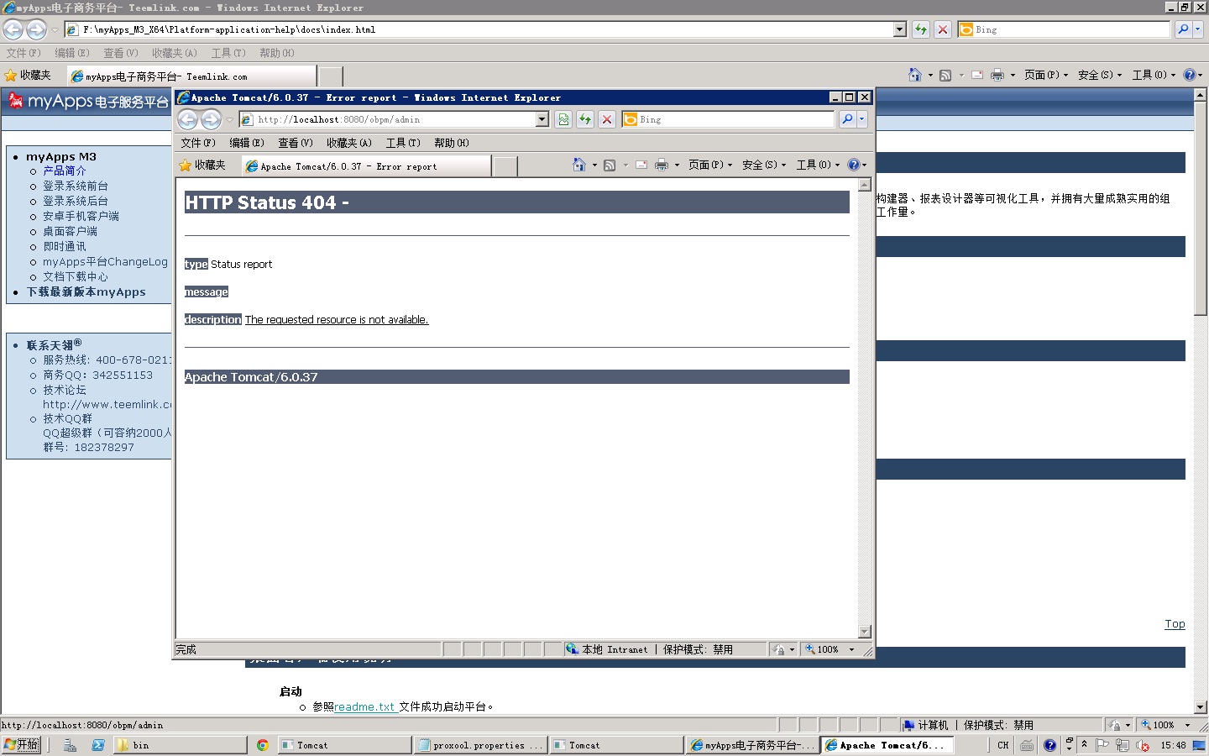Viewport: 1209px width, 756px height.
Task: Print the myApps help page
Action: click(x=997, y=75)
